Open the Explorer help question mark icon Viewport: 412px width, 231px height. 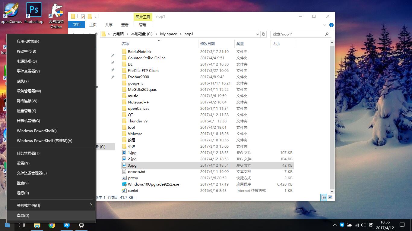[331, 25]
